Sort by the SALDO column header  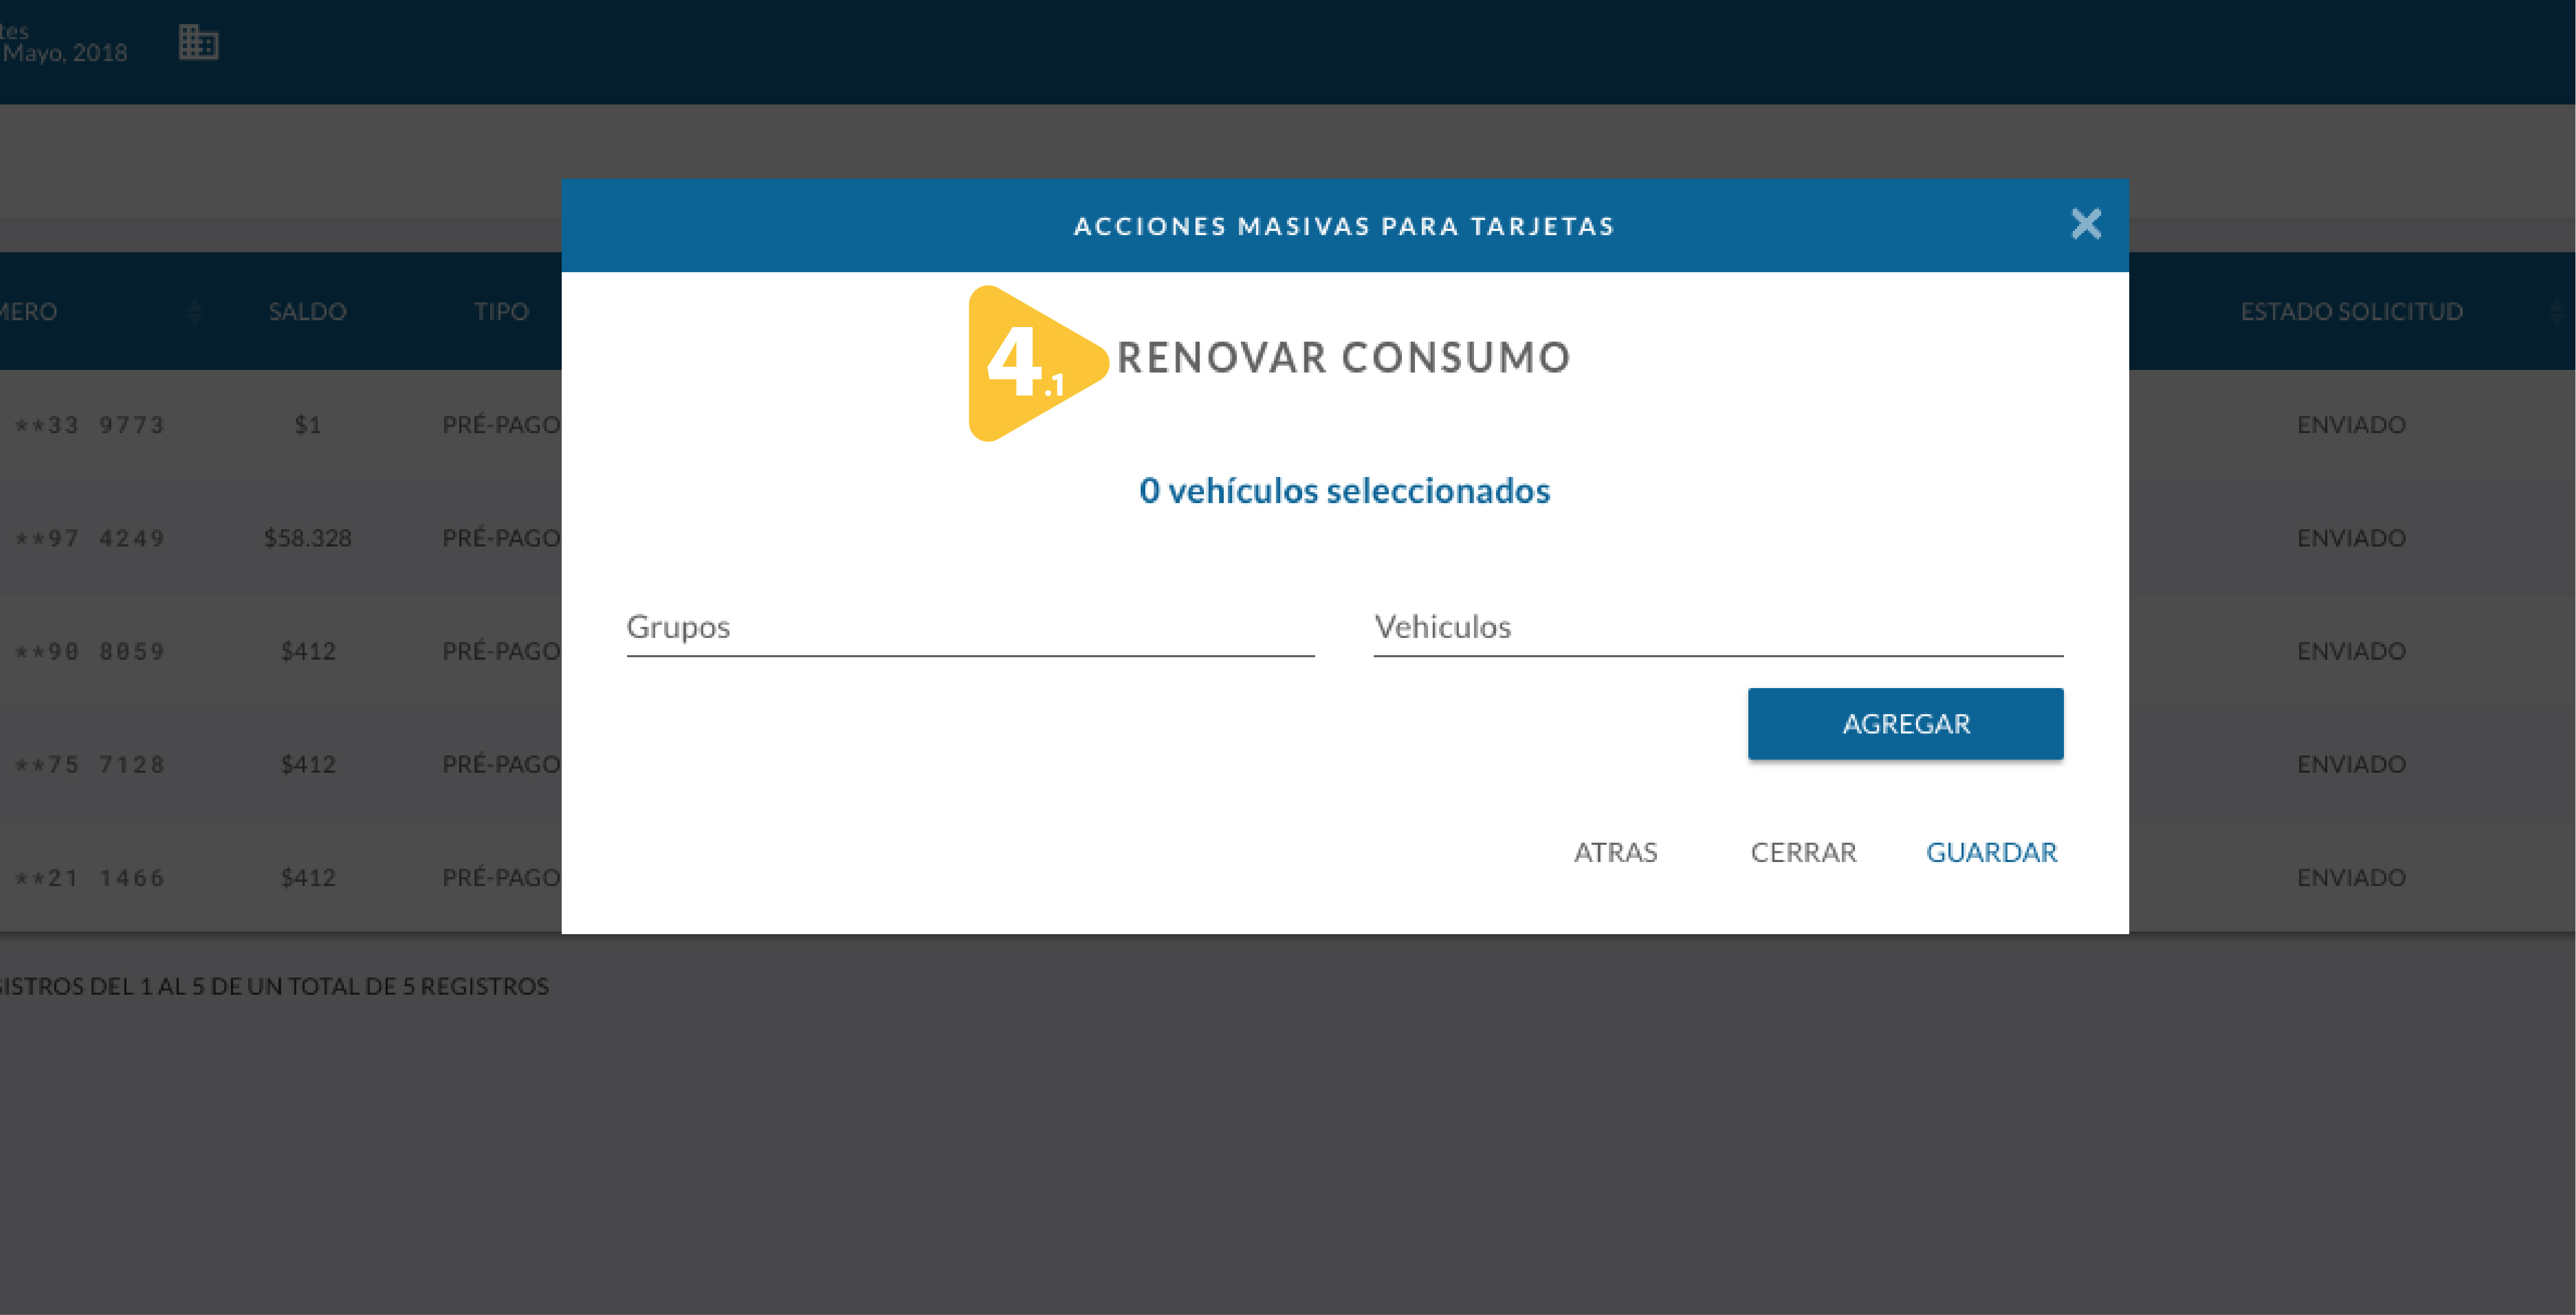[x=307, y=311]
